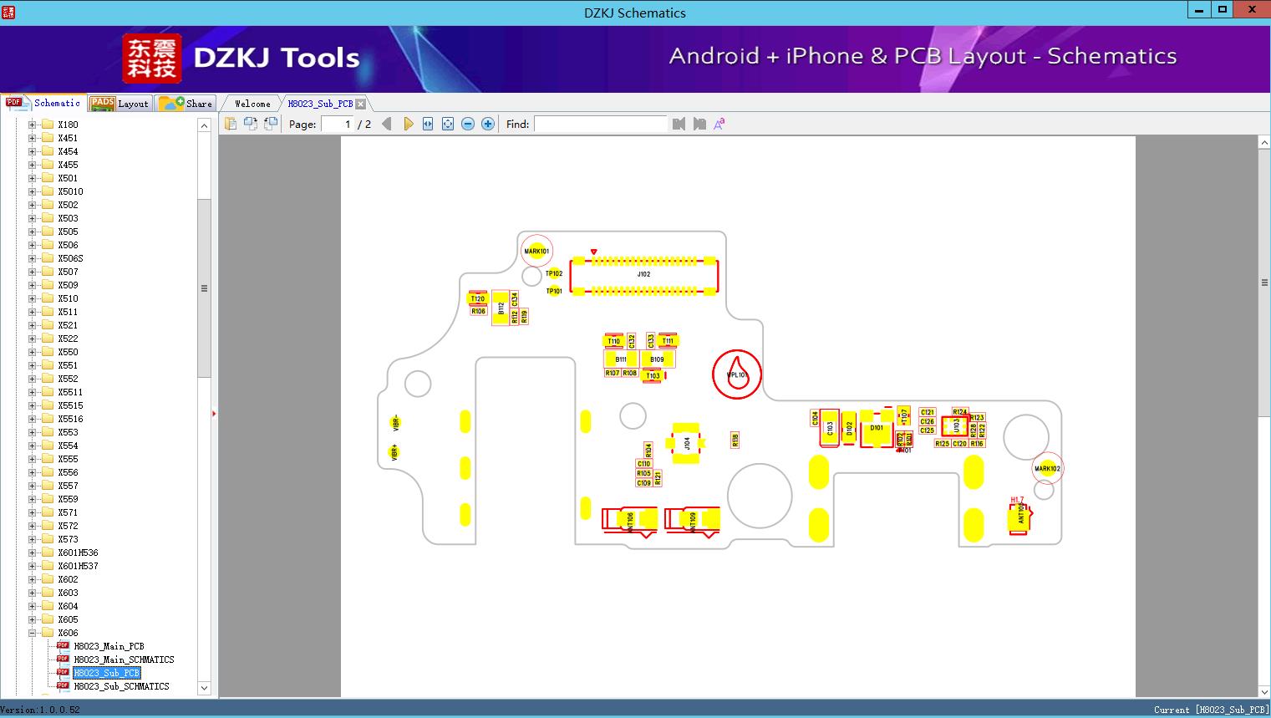Find next occurrence icon
The image size is (1271, 718).
tap(699, 124)
